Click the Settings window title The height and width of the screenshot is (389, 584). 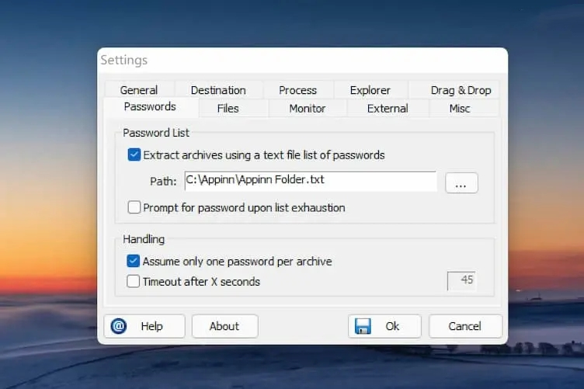[x=124, y=60]
